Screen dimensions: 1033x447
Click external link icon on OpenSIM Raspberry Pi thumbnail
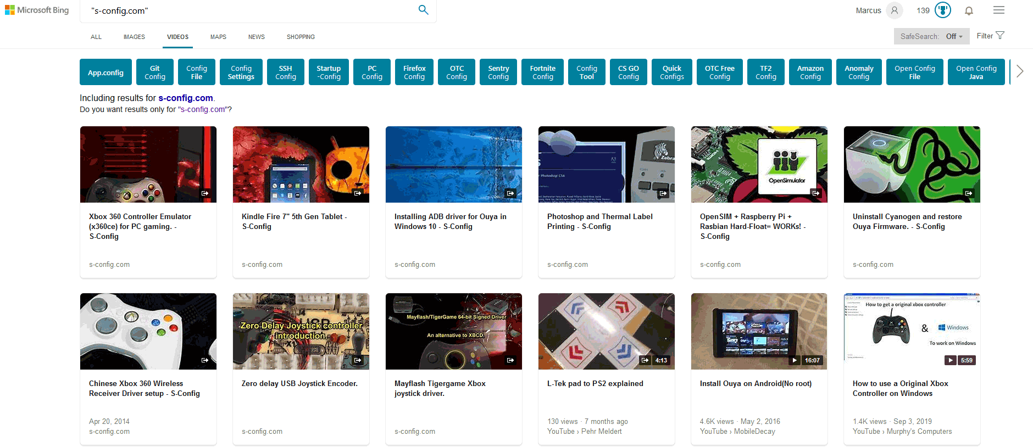click(x=816, y=193)
